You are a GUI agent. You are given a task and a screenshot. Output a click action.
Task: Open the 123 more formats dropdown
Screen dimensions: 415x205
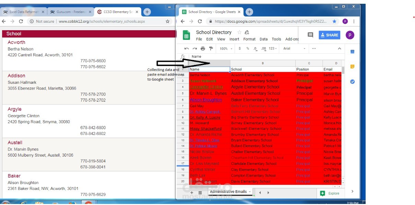[x=273, y=48]
